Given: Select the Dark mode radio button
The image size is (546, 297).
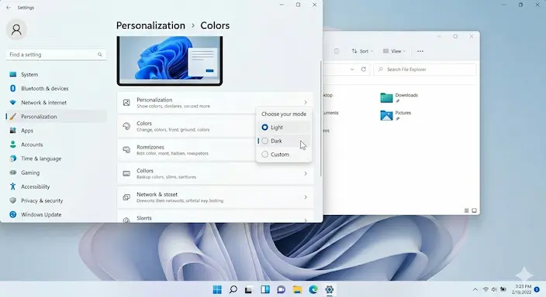Looking at the screenshot, I should click(x=264, y=141).
